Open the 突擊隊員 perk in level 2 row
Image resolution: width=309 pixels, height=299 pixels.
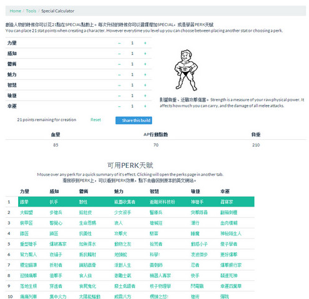(200, 212)
